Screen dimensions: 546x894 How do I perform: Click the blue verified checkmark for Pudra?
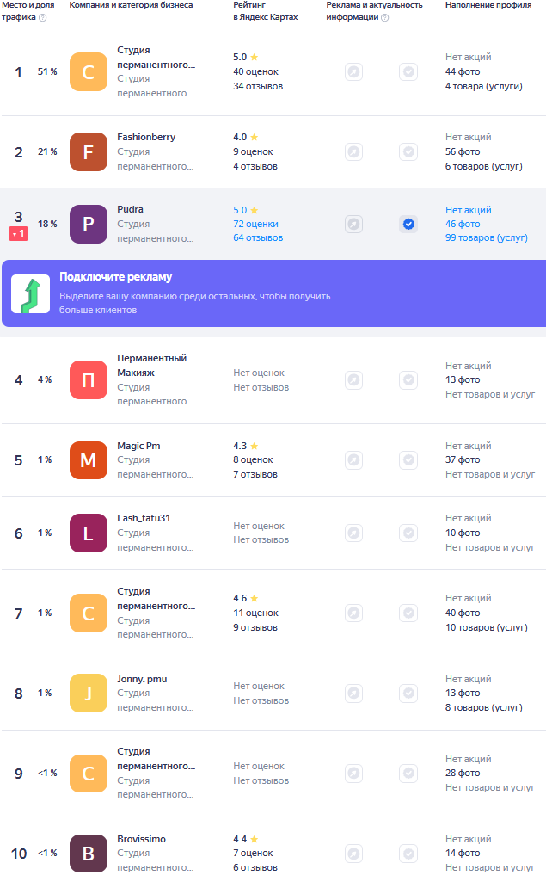408,224
